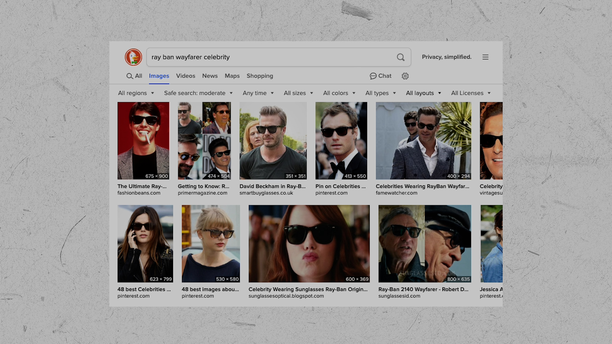Switch to the Maps tab
Screen dimensions: 612x344
click(232, 76)
